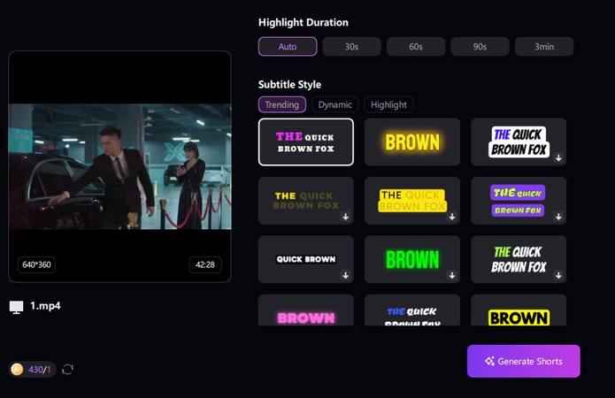This screenshot has height=398, width=615.
Task: Download the white QUICK BROWN black-box style
Action: (x=346, y=275)
